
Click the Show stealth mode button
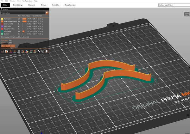(x=8, y=46)
